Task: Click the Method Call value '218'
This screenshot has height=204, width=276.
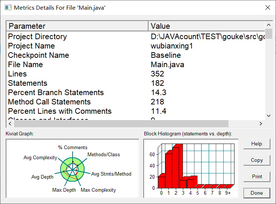Action: pyautogui.click(x=157, y=102)
